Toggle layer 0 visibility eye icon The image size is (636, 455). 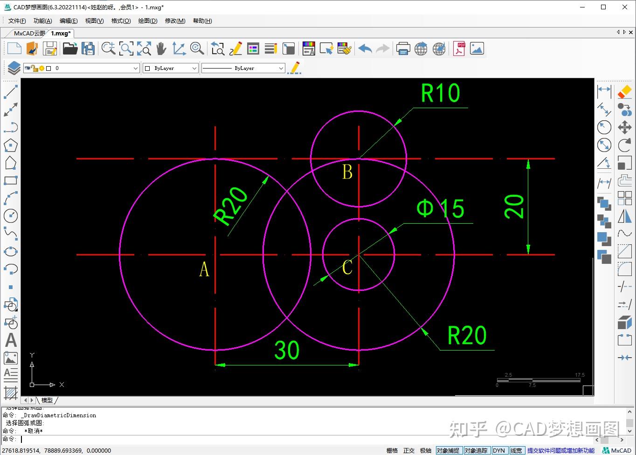[28, 68]
